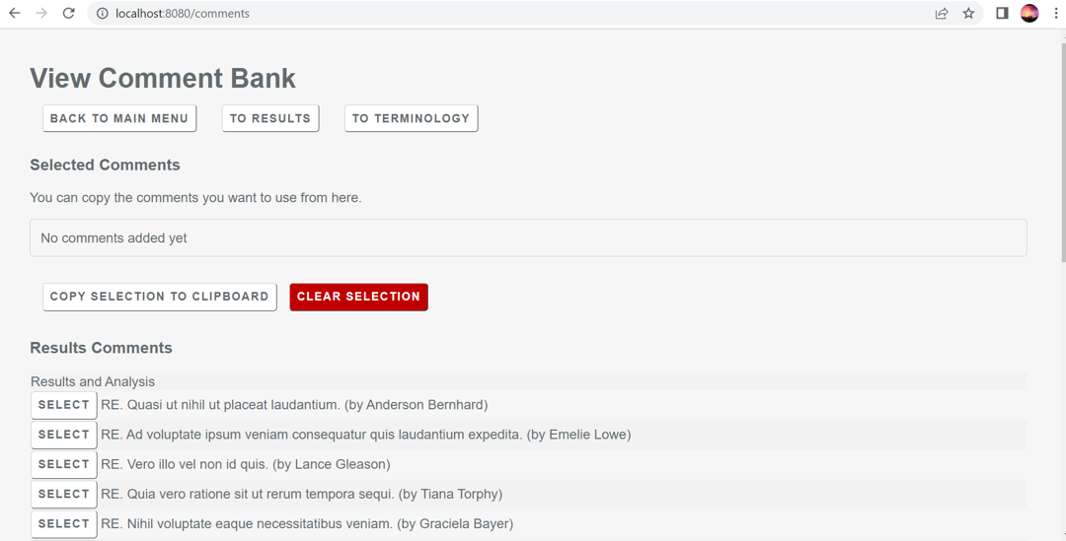Open the Chrome profile avatar
The height and width of the screenshot is (541, 1066).
click(x=1029, y=13)
